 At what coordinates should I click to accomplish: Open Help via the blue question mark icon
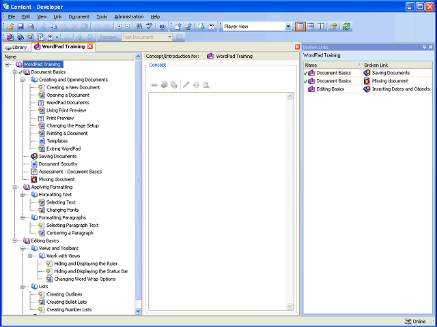pos(163,27)
